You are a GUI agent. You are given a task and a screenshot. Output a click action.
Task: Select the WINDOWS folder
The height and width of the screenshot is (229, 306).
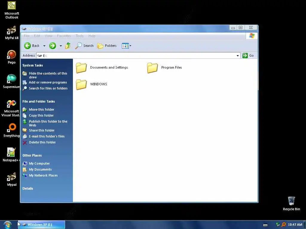91,84
